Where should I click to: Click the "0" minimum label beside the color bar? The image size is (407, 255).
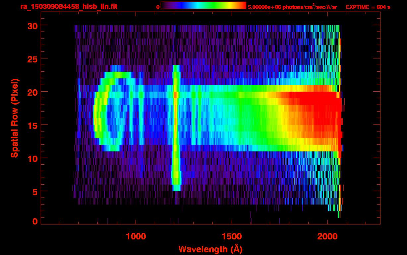coord(158,7)
